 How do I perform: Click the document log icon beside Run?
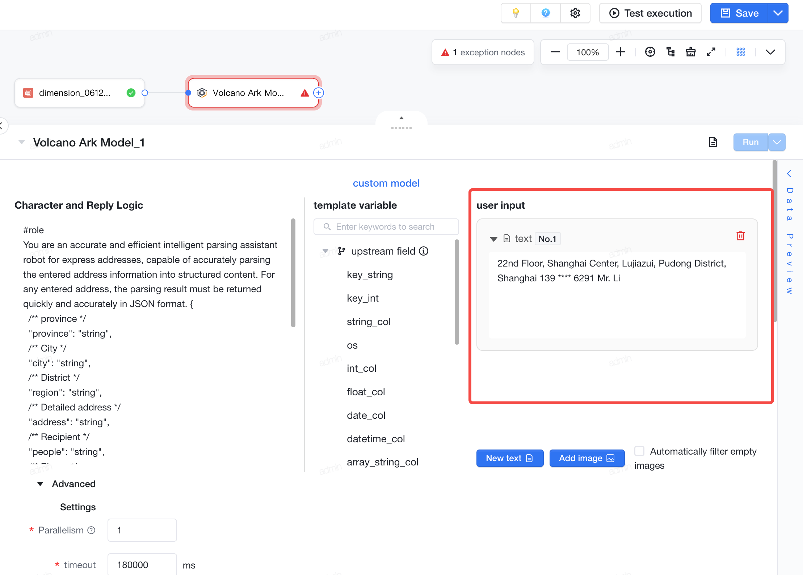point(713,142)
